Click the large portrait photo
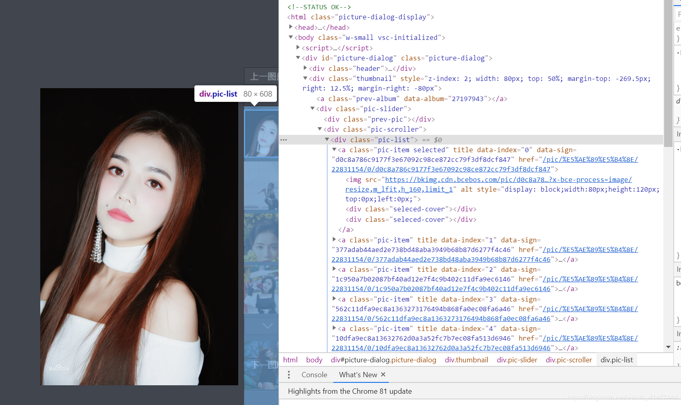681x405 pixels. tap(139, 237)
